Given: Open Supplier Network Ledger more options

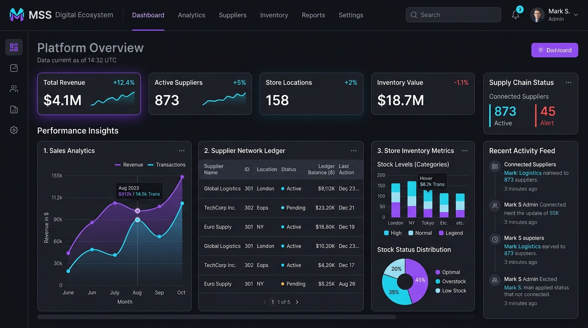Looking at the screenshot, I should [x=353, y=151].
